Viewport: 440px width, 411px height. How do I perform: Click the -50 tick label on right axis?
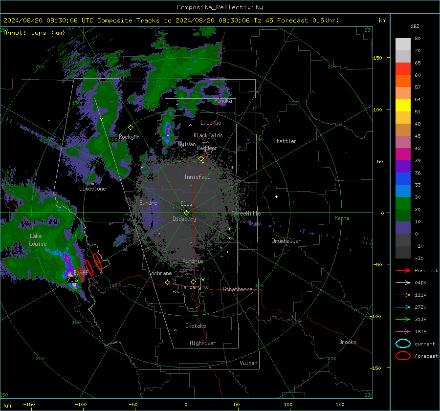377,264
